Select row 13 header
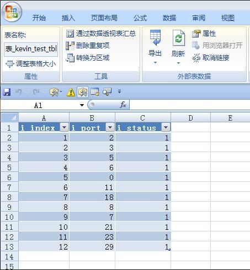 coord(9,247)
